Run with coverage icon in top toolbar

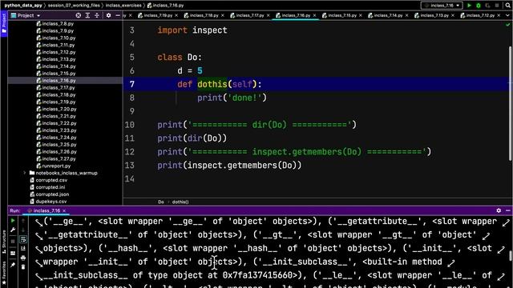pyautogui.click(x=487, y=6)
